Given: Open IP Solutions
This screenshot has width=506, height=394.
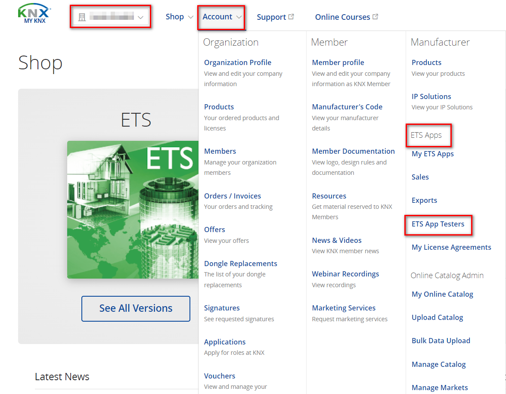Looking at the screenshot, I should point(431,96).
